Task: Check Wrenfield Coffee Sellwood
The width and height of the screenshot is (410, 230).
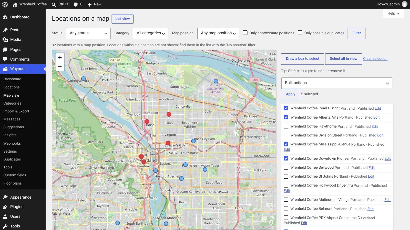Action: click(x=286, y=167)
